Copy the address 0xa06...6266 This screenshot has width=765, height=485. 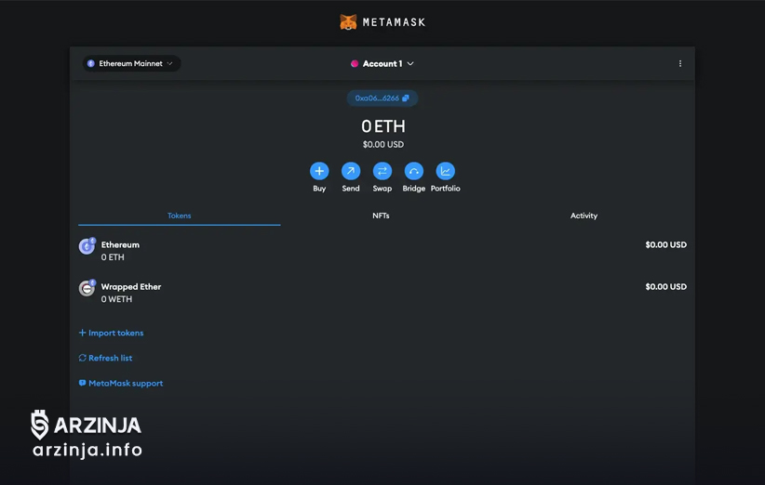coord(382,98)
